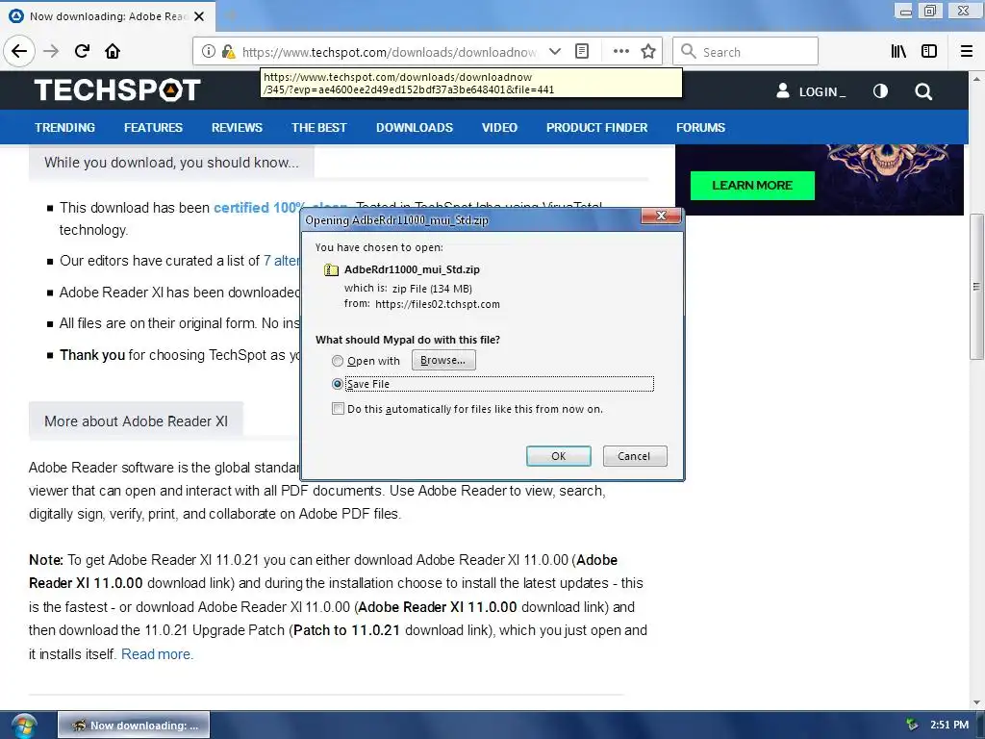
Task: Open the browser home page
Action: click(113, 51)
